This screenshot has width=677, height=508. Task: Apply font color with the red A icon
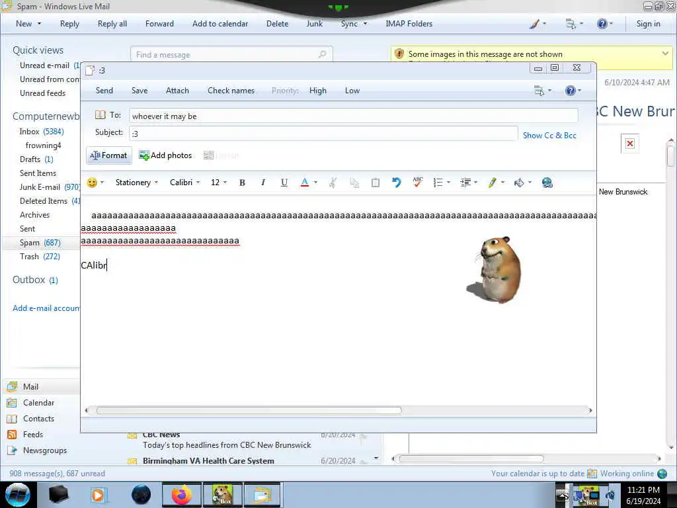[x=304, y=183]
